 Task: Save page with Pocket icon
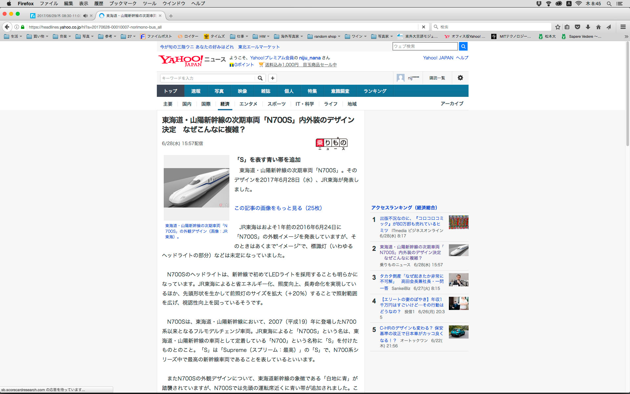pyautogui.click(x=577, y=27)
